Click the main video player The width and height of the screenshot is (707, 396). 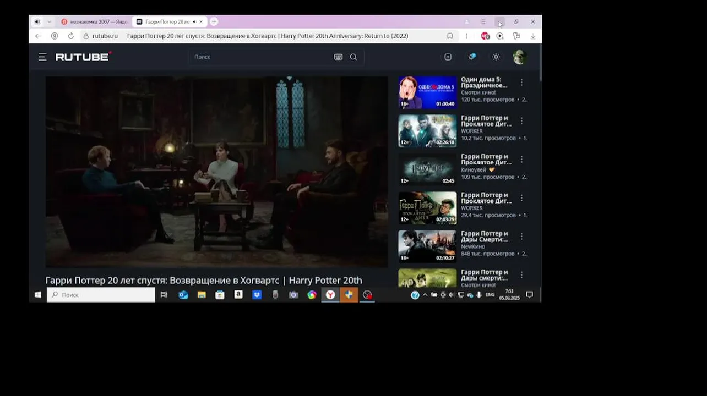216,172
